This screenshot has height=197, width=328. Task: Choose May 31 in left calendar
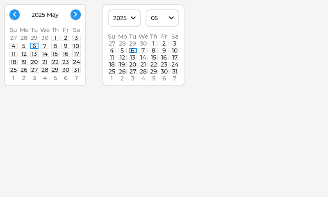tap(76, 70)
